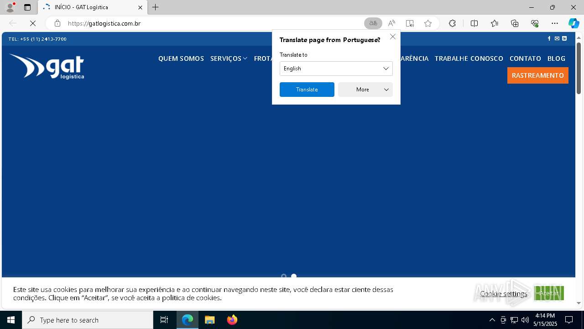584x329 pixels.
Task: Open the tab actions menu icon
Action: (x=27, y=7)
